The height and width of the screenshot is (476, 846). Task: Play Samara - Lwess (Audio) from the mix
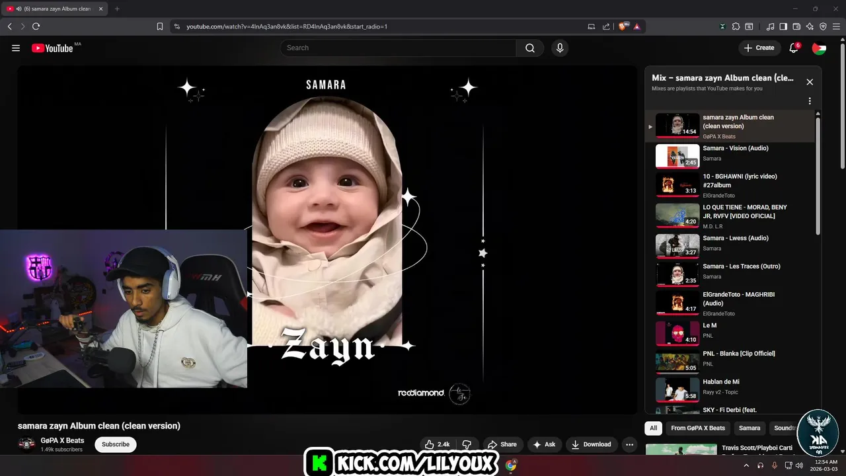730,245
